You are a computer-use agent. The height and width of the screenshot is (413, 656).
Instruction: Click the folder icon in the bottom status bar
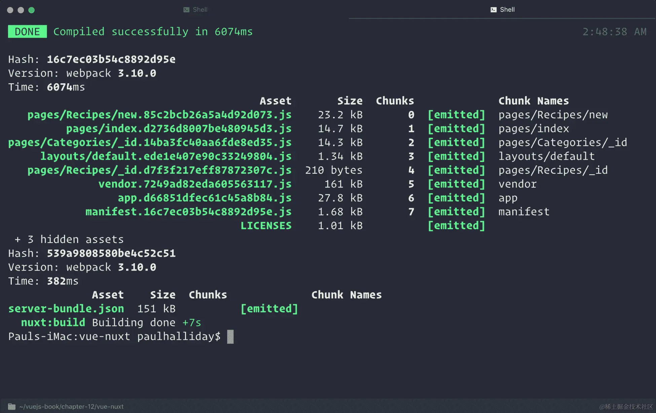pos(12,407)
